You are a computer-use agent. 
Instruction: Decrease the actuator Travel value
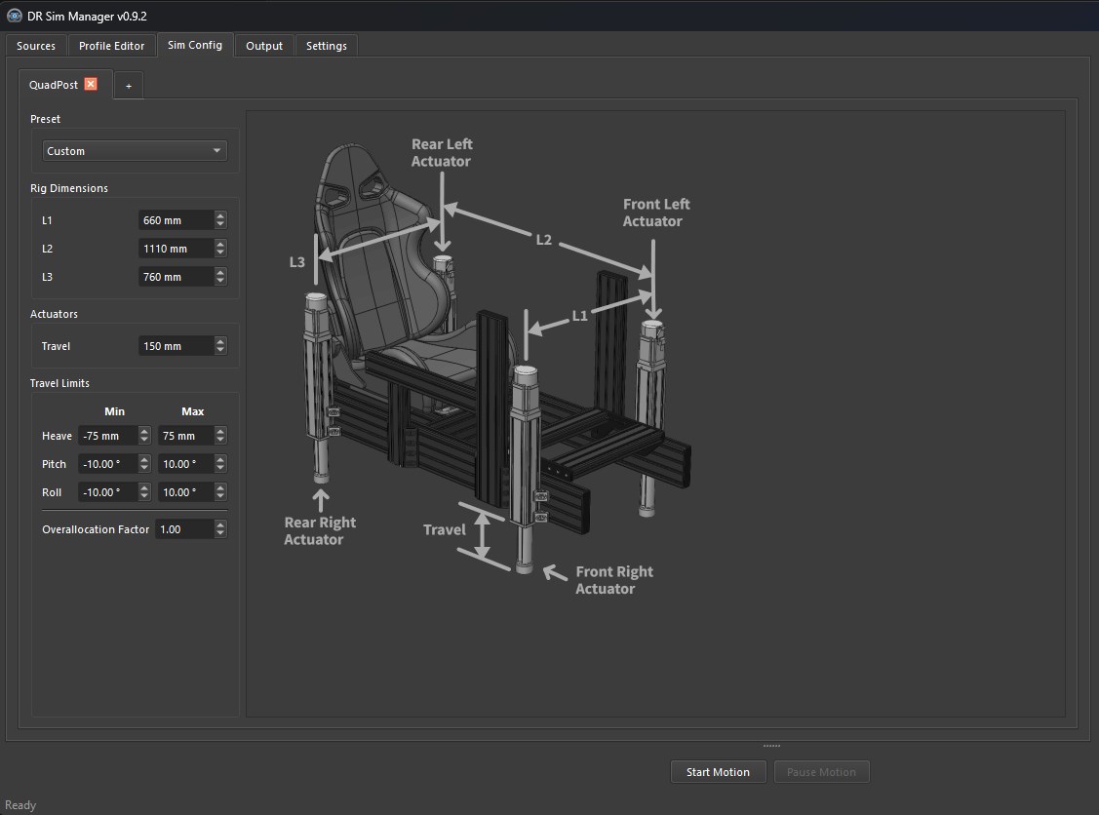[220, 350]
